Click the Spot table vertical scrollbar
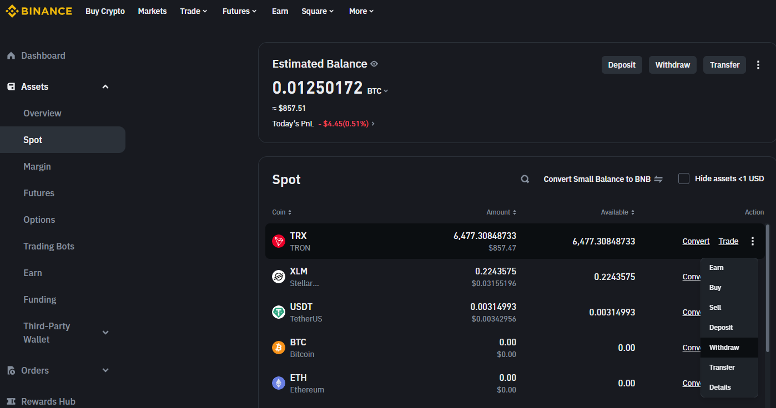 pos(768,288)
